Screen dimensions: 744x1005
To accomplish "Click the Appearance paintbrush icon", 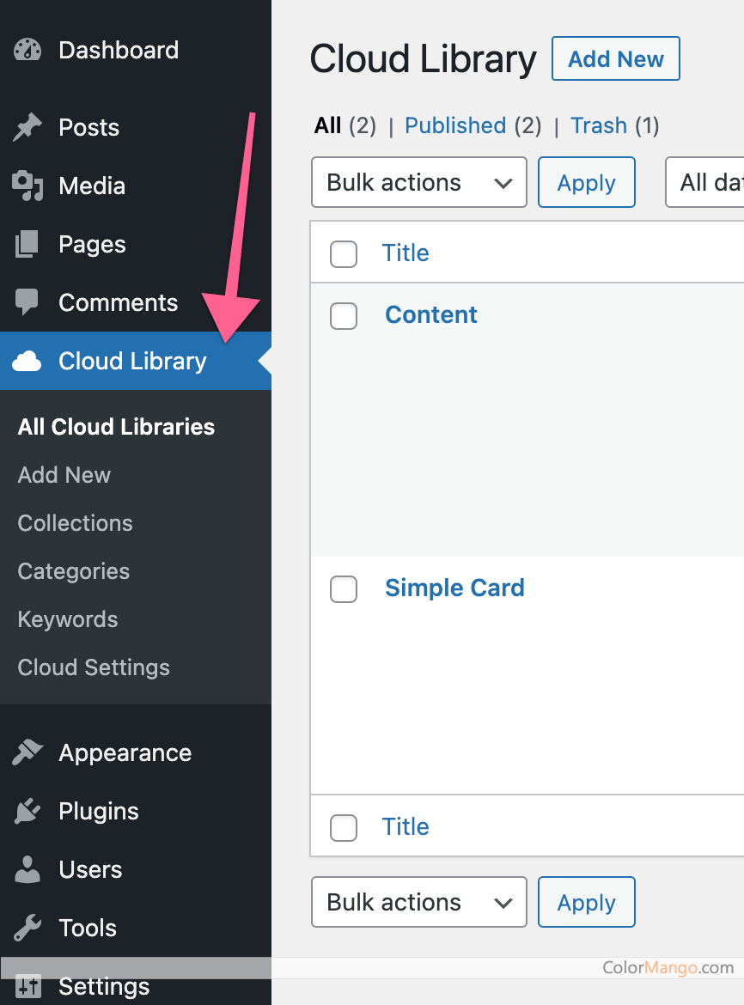I will (x=27, y=752).
